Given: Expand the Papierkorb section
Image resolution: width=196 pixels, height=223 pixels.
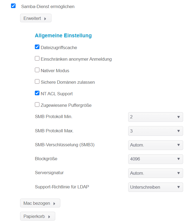Looking at the screenshot, I should (x=37, y=216).
